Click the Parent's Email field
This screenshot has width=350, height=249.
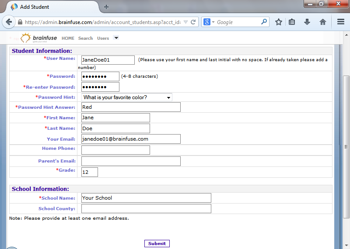click(131, 161)
